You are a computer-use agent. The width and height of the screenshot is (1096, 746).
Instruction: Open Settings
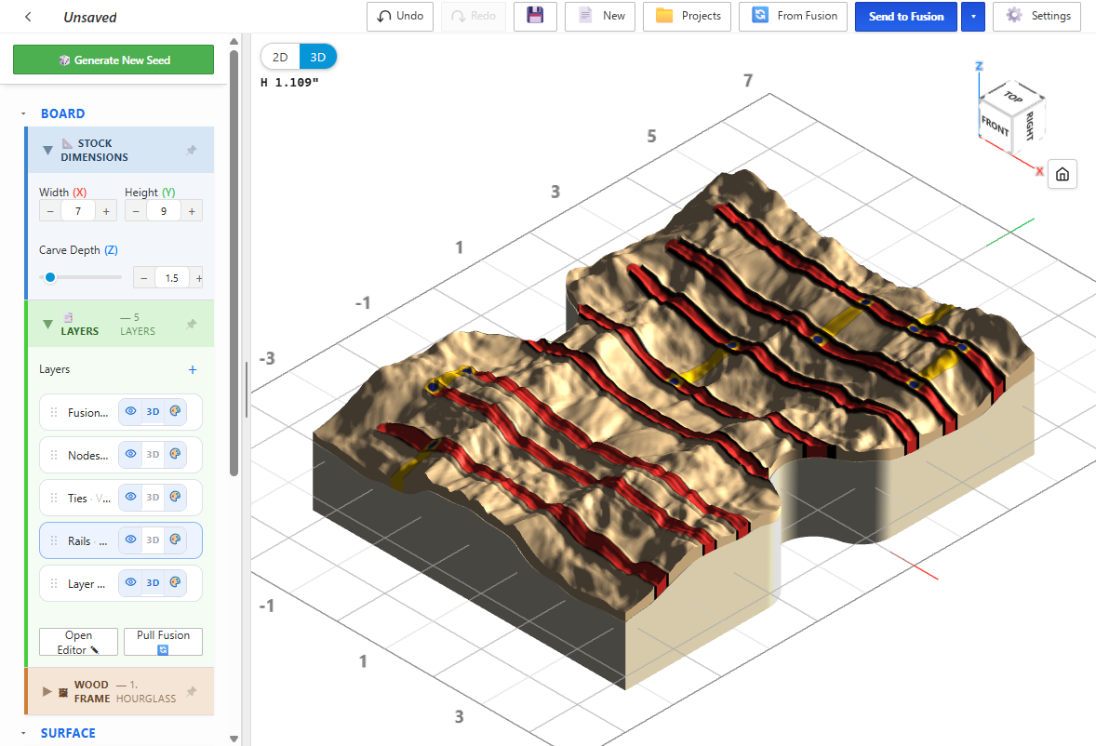[1037, 16]
